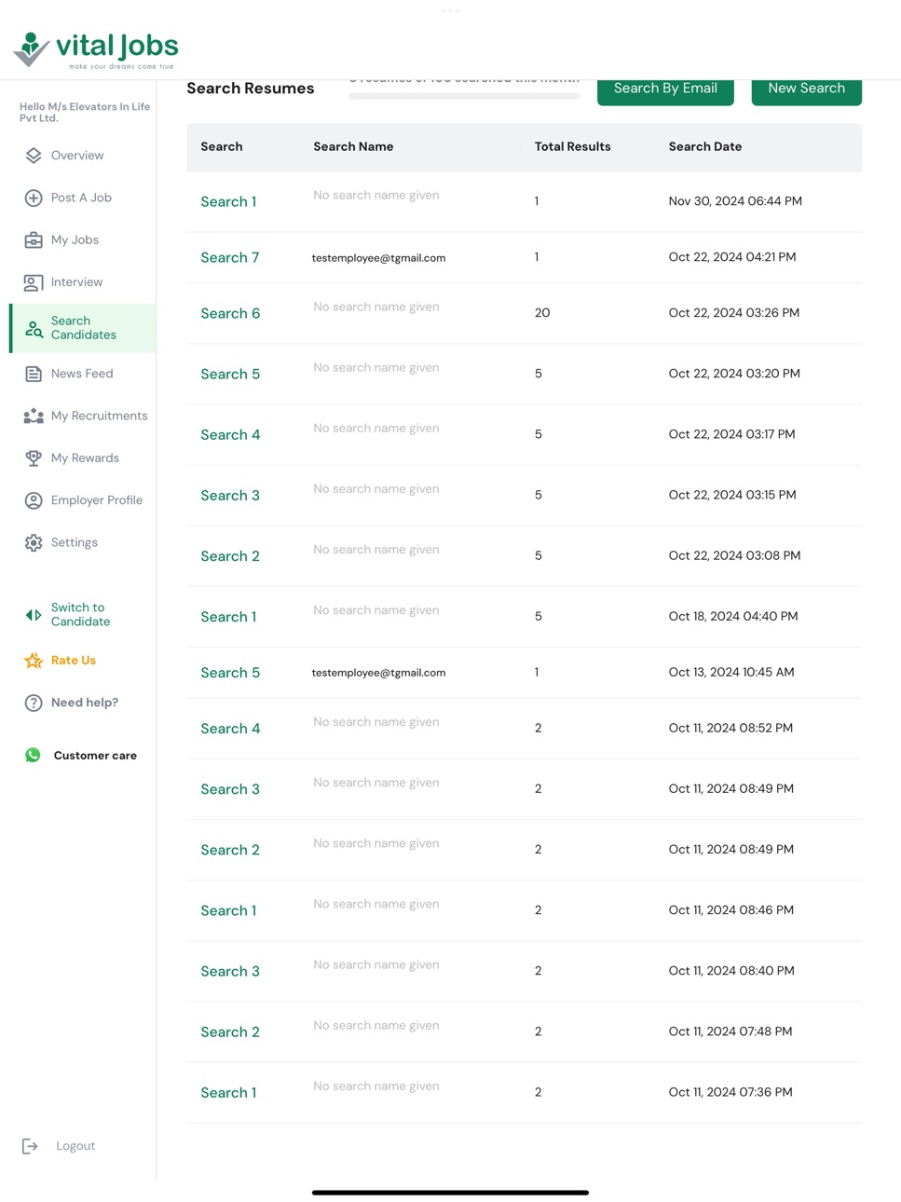Click the New Search button

point(806,89)
